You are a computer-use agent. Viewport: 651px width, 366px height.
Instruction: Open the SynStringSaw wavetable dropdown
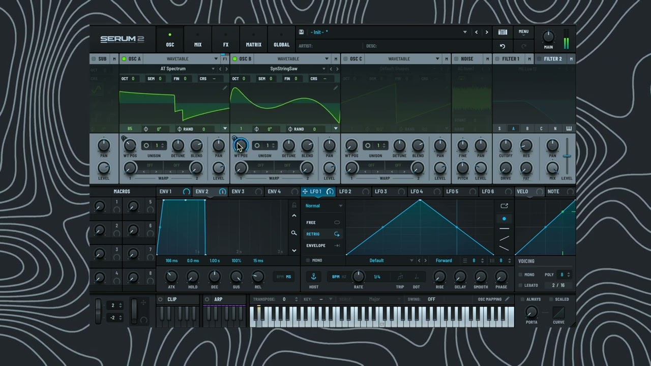coord(323,69)
